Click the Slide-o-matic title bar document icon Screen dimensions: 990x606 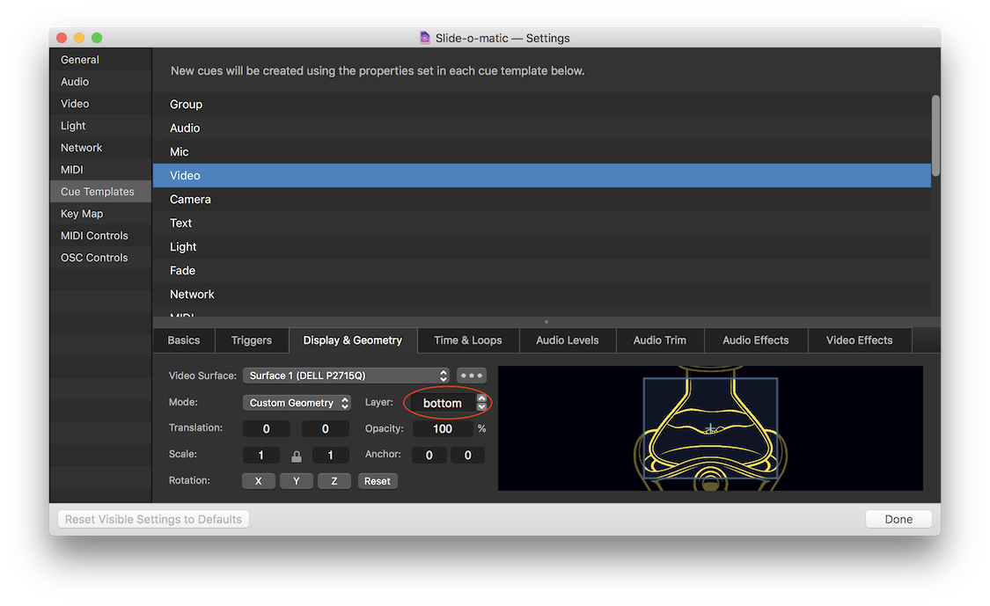pos(425,38)
